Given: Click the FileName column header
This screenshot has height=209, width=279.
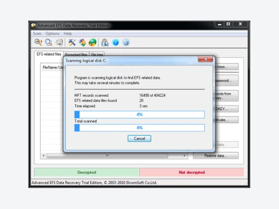Looking at the screenshot, I should coord(52,67).
